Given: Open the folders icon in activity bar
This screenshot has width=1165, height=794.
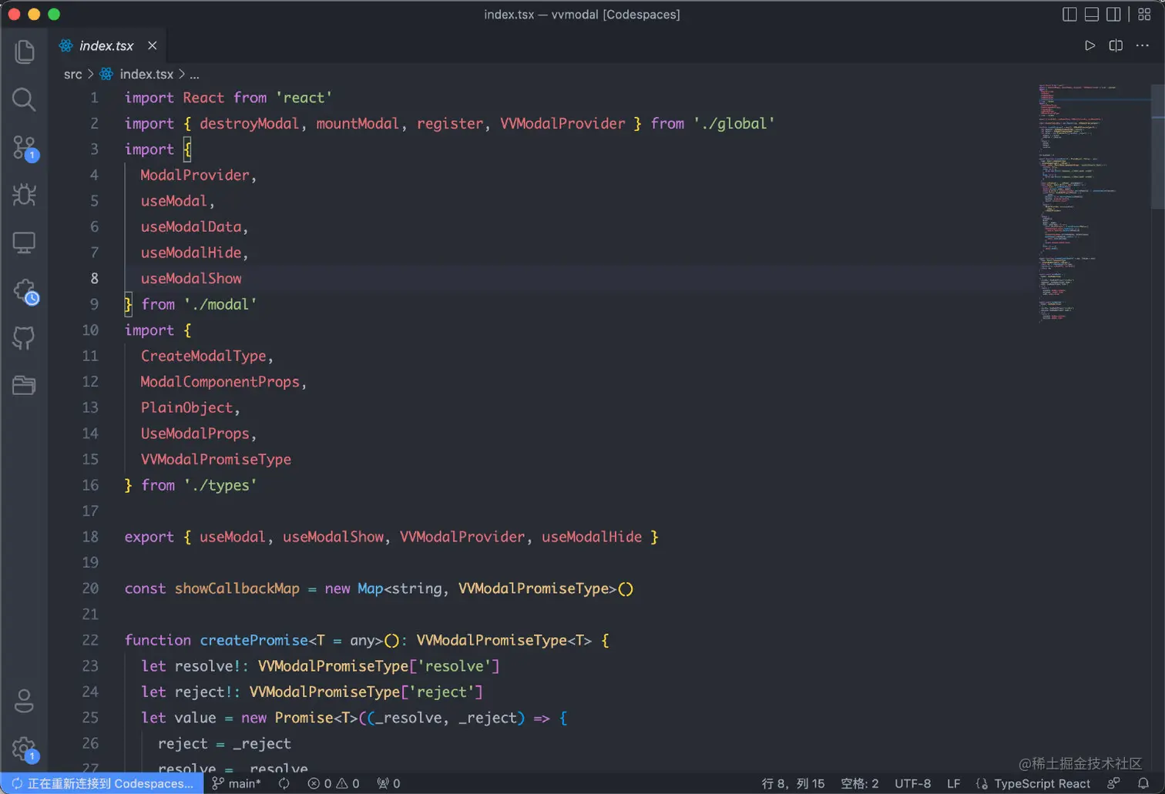Looking at the screenshot, I should click(24, 385).
